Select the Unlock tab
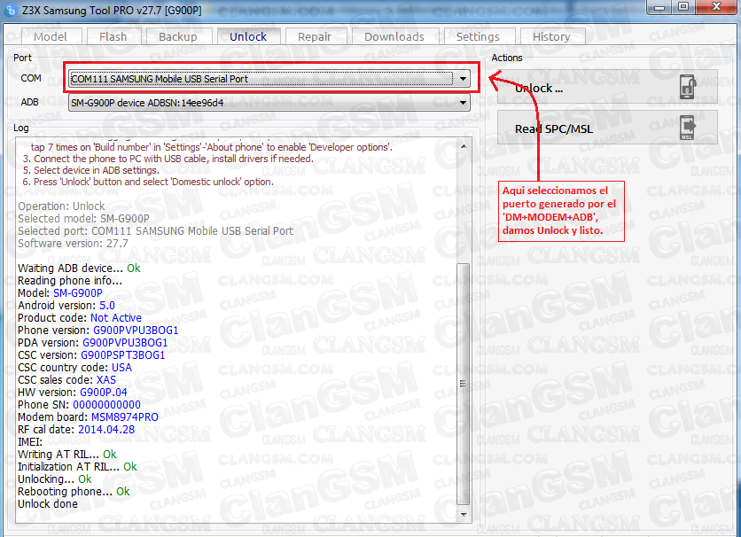This screenshot has height=537, width=741. 248,36
